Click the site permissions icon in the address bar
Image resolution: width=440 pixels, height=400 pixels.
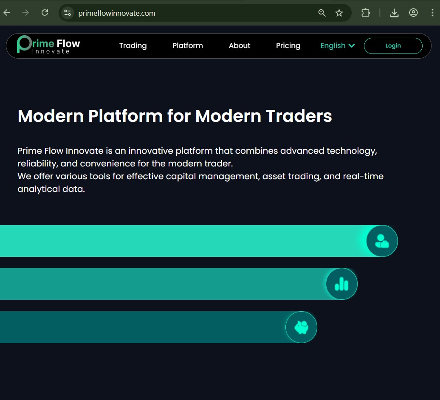tap(67, 13)
